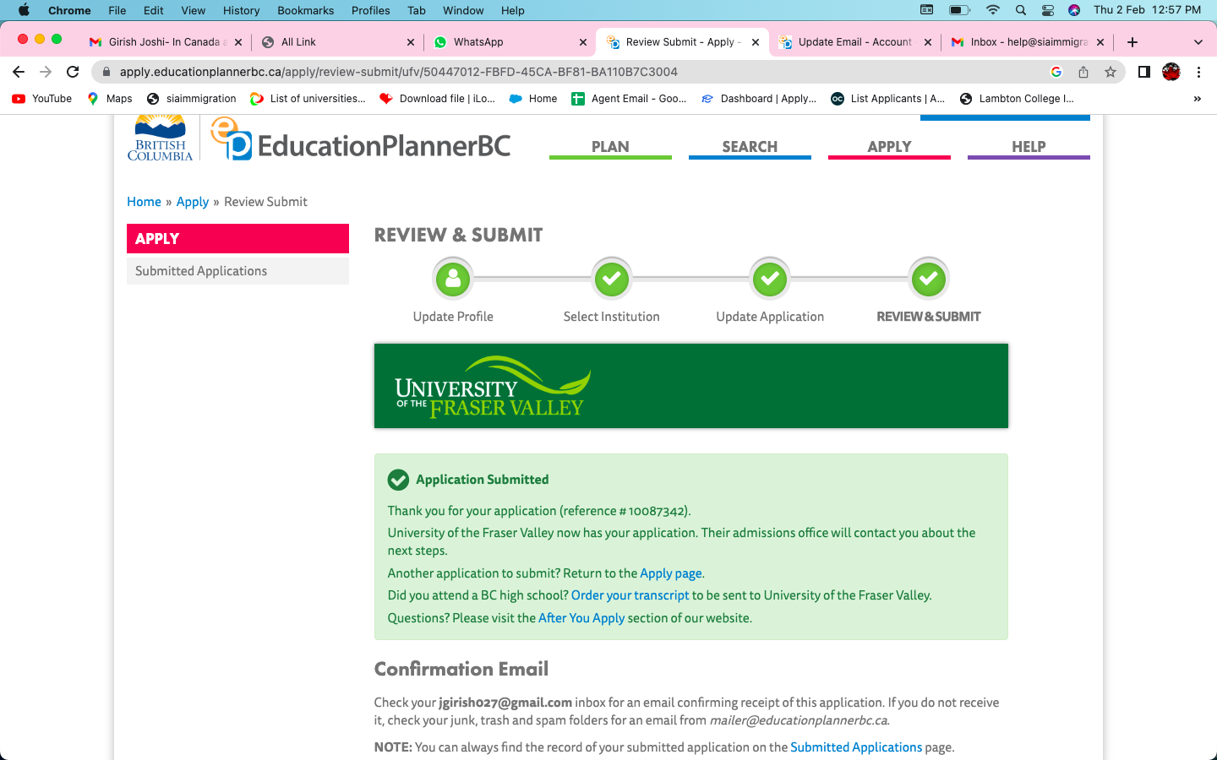Click reference number 10087342 text
This screenshot has height=760, width=1217.
[658, 511]
